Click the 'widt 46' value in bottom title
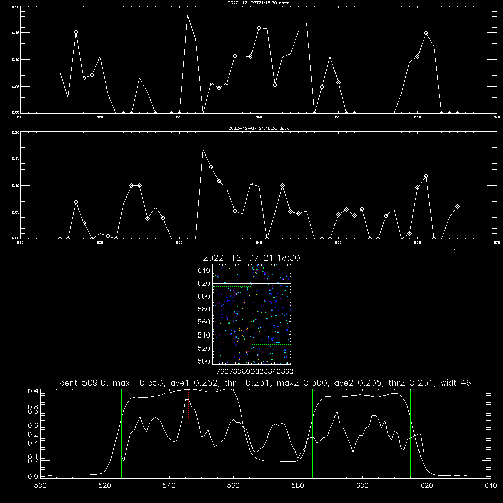503x503 pixels. click(456, 383)
